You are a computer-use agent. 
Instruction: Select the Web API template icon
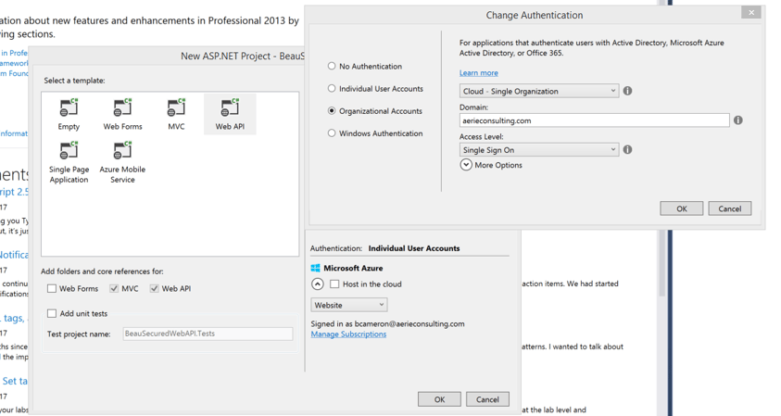point(230,107)
